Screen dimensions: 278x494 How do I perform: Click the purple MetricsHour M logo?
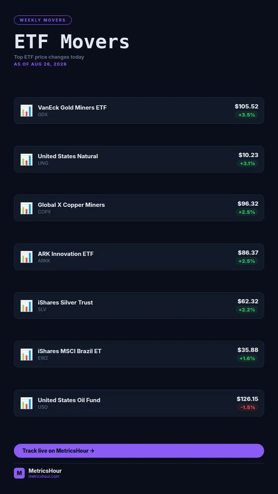click(x=19, y=473)
